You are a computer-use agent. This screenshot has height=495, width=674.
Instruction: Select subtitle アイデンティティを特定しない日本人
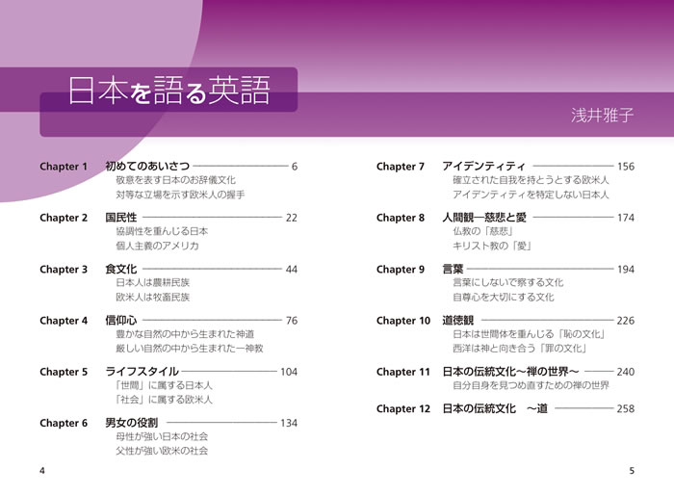531,195
